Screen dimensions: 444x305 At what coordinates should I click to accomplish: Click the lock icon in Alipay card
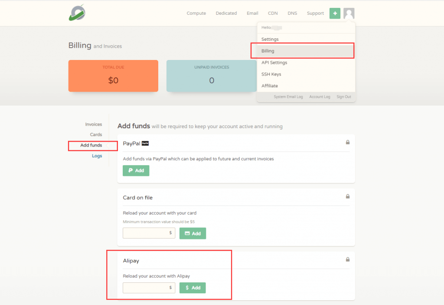tap(348, 259)
